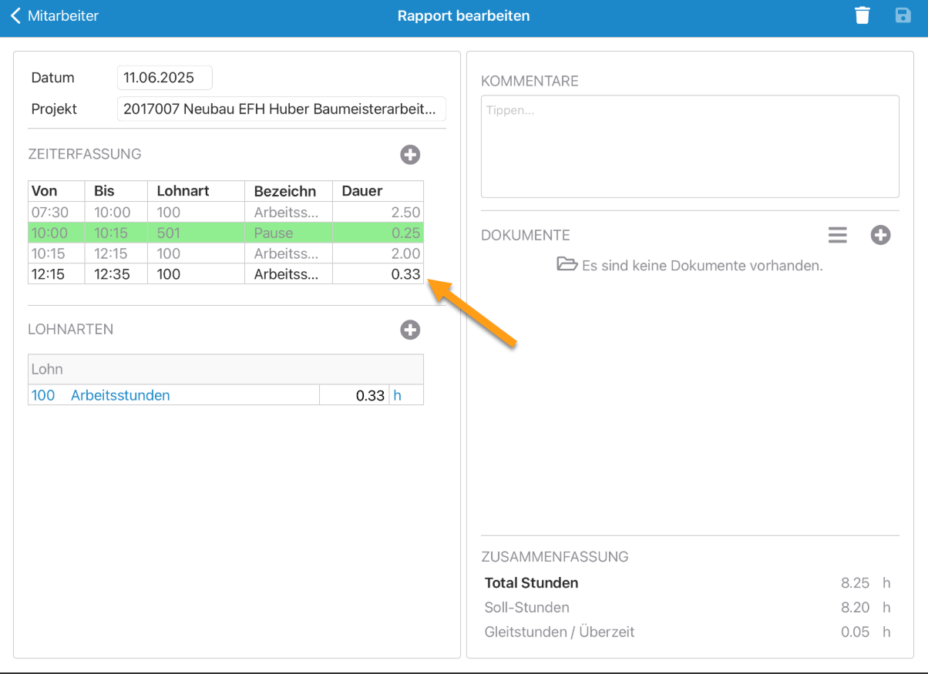The height and width of the screenshot is (674, 928).
Task: Select the time entry from 12:15 to 12:35
Action: (225, 274)
